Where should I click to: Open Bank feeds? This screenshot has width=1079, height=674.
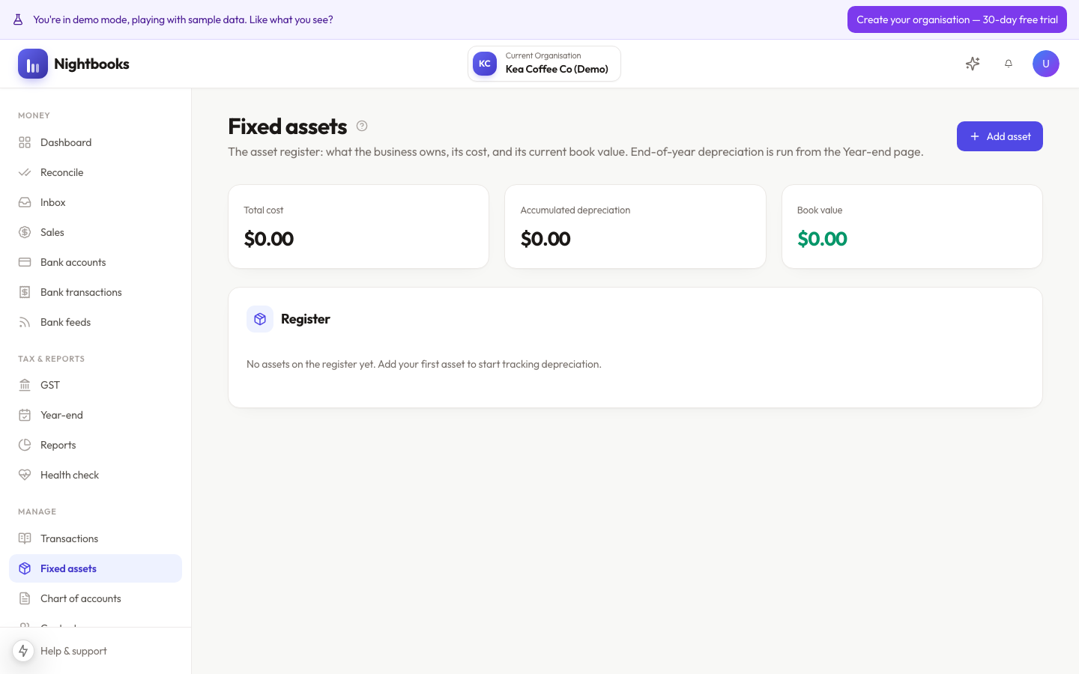(95, 322)
